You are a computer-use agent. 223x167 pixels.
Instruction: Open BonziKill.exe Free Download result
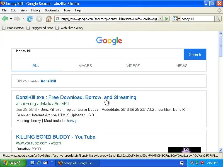coord(76,97)
